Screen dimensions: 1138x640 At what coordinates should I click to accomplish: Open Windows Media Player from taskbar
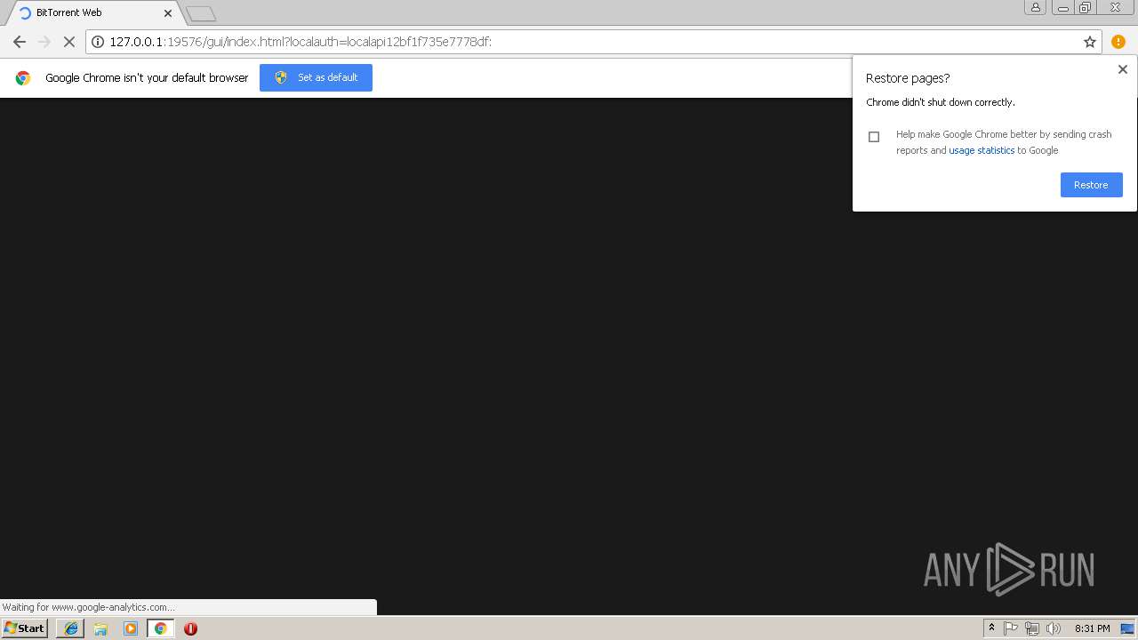131,628
